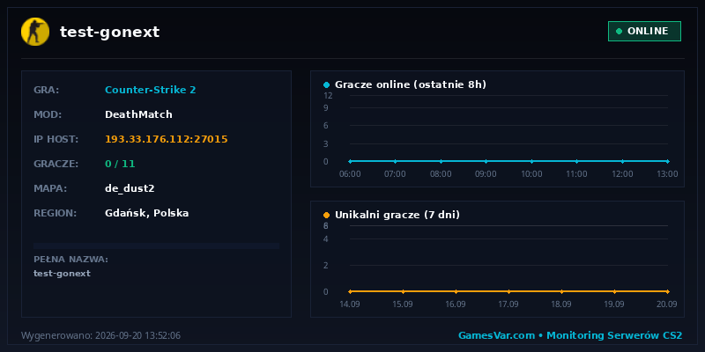The image size is (705, 352).
Task: Click the 20.09 date axis label
Action: [667, 304]
